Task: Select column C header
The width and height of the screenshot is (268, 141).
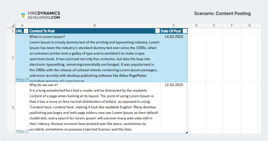Action: coord(174,26)
